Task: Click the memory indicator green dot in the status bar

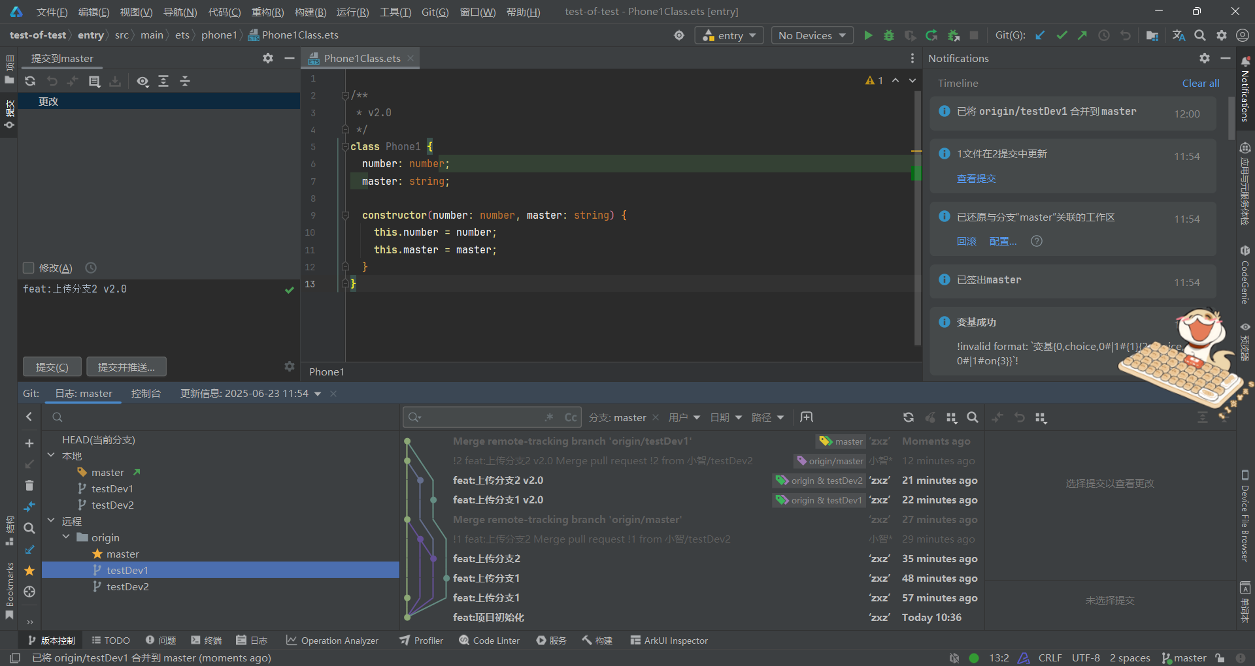Action: coord(974,658)
